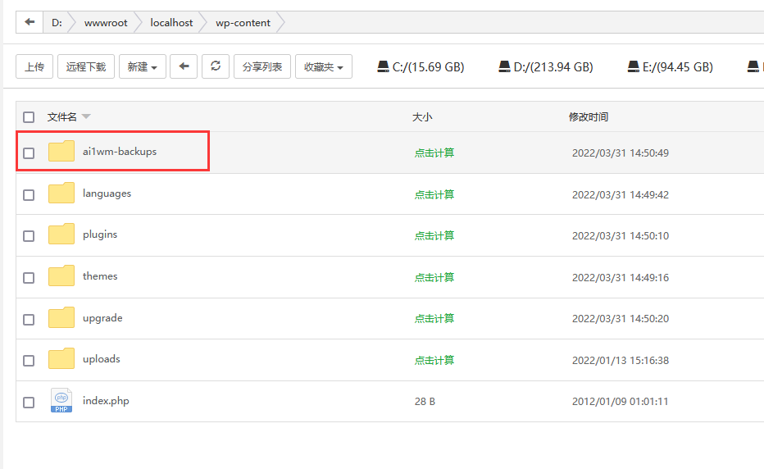Calculate size of languages via 点击计算
764x469 pixels.
tap(434, 194)
